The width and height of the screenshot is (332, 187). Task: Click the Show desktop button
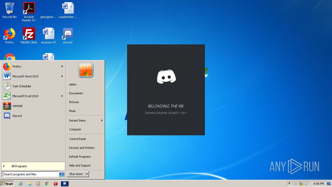click(x=329, y=184)
